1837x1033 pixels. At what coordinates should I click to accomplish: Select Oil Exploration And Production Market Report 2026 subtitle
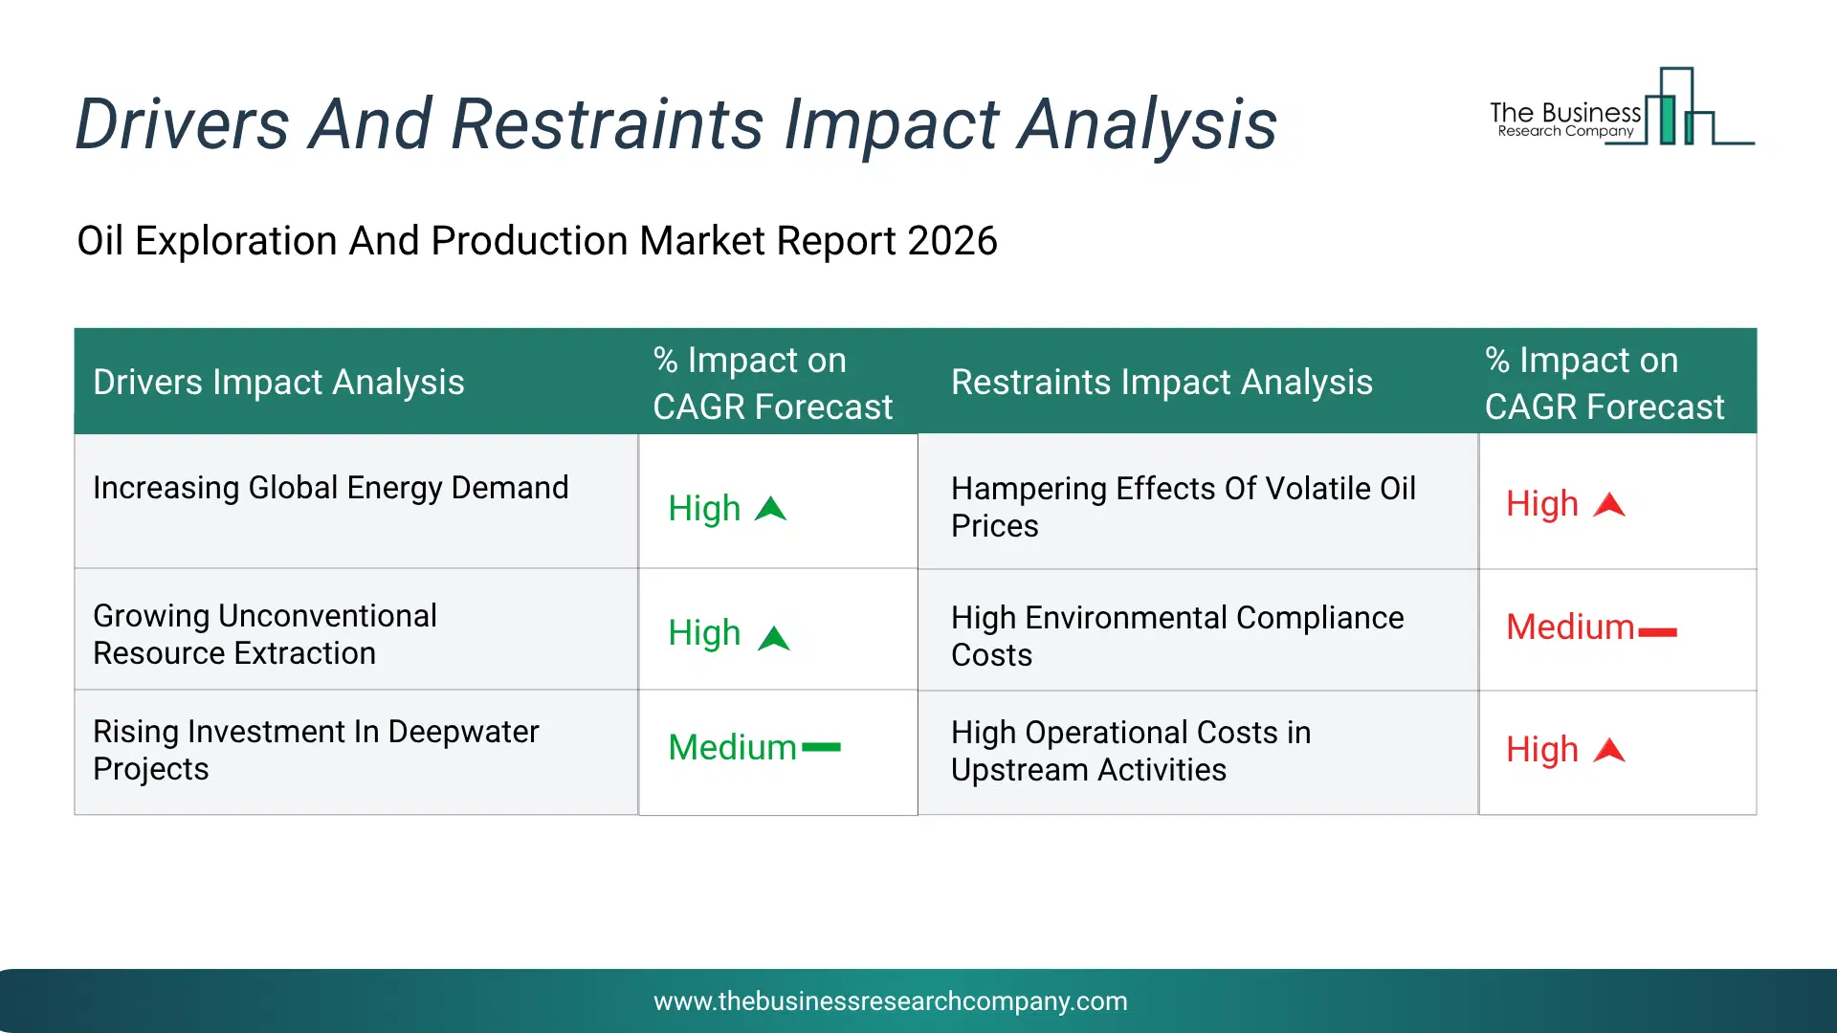(x=537, y=240)
